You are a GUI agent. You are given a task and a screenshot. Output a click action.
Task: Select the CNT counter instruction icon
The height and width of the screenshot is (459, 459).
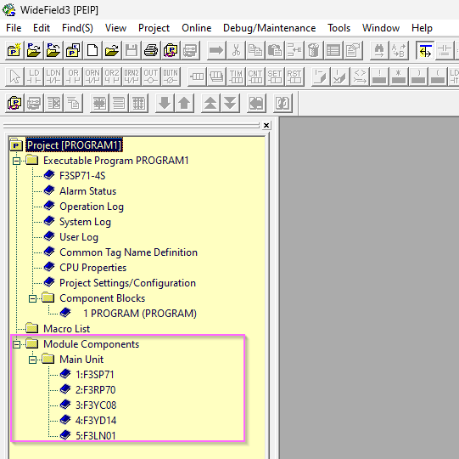click(255, 76)
